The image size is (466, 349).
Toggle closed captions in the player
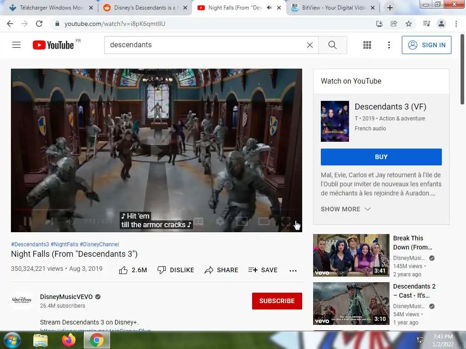tap(198, 221)
